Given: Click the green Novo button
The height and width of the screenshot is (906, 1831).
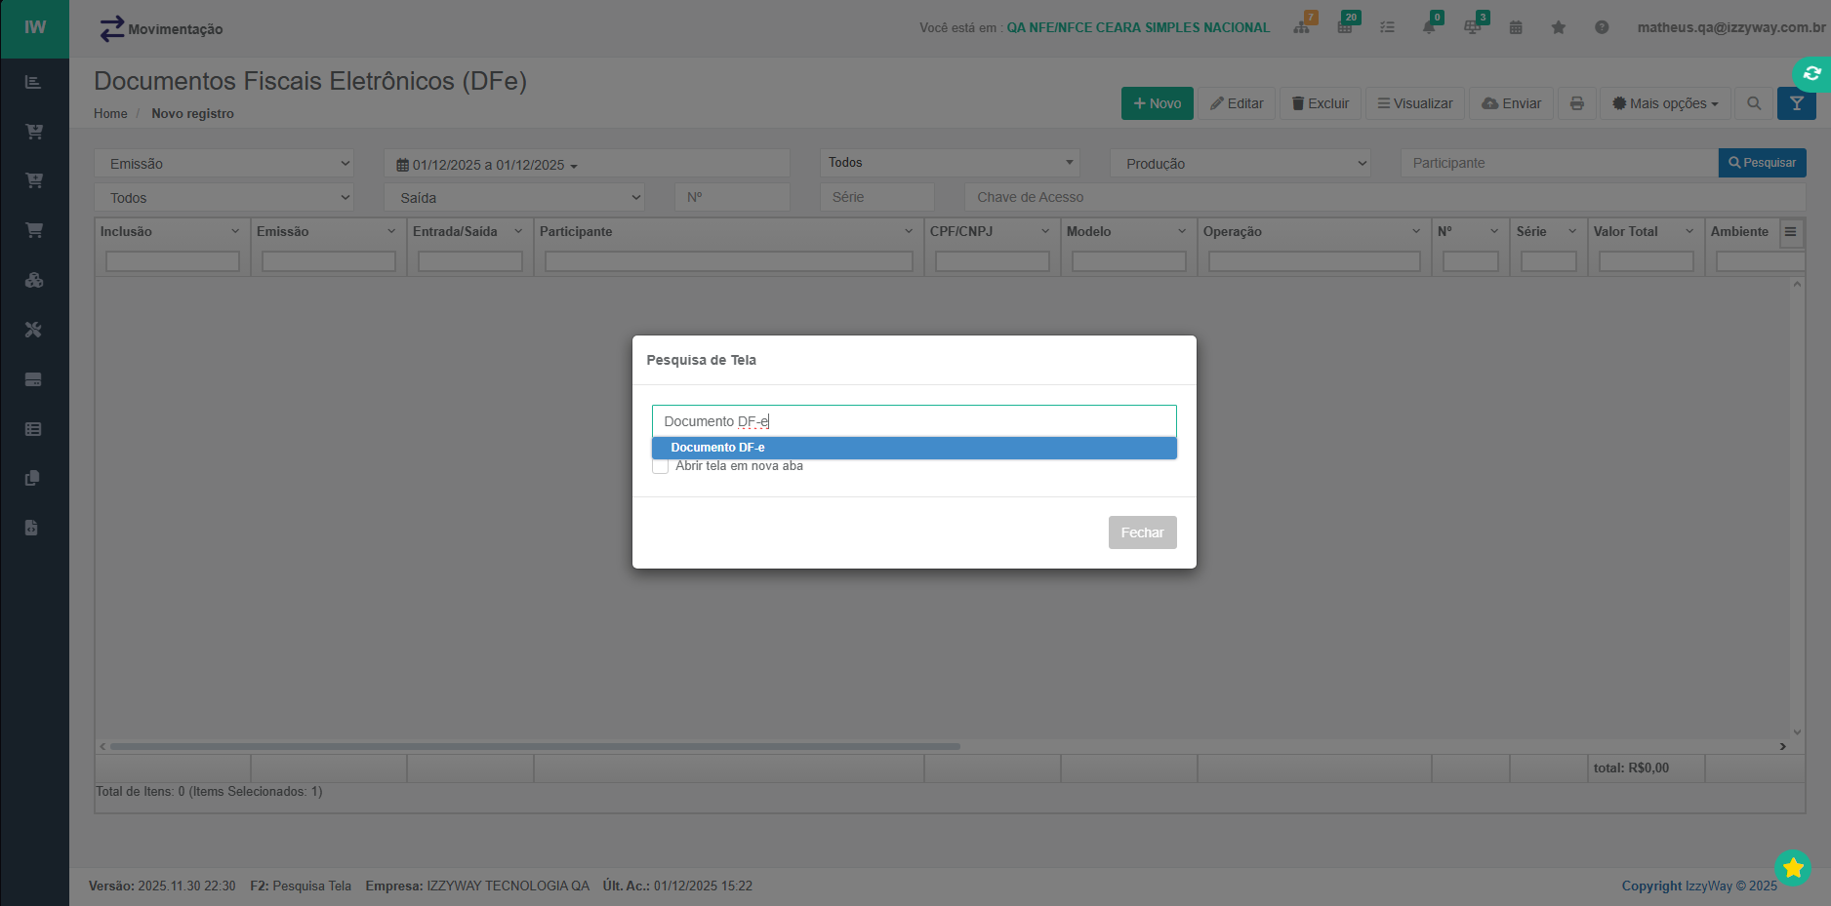Looking at the screenshot, I should point(1157,103).
